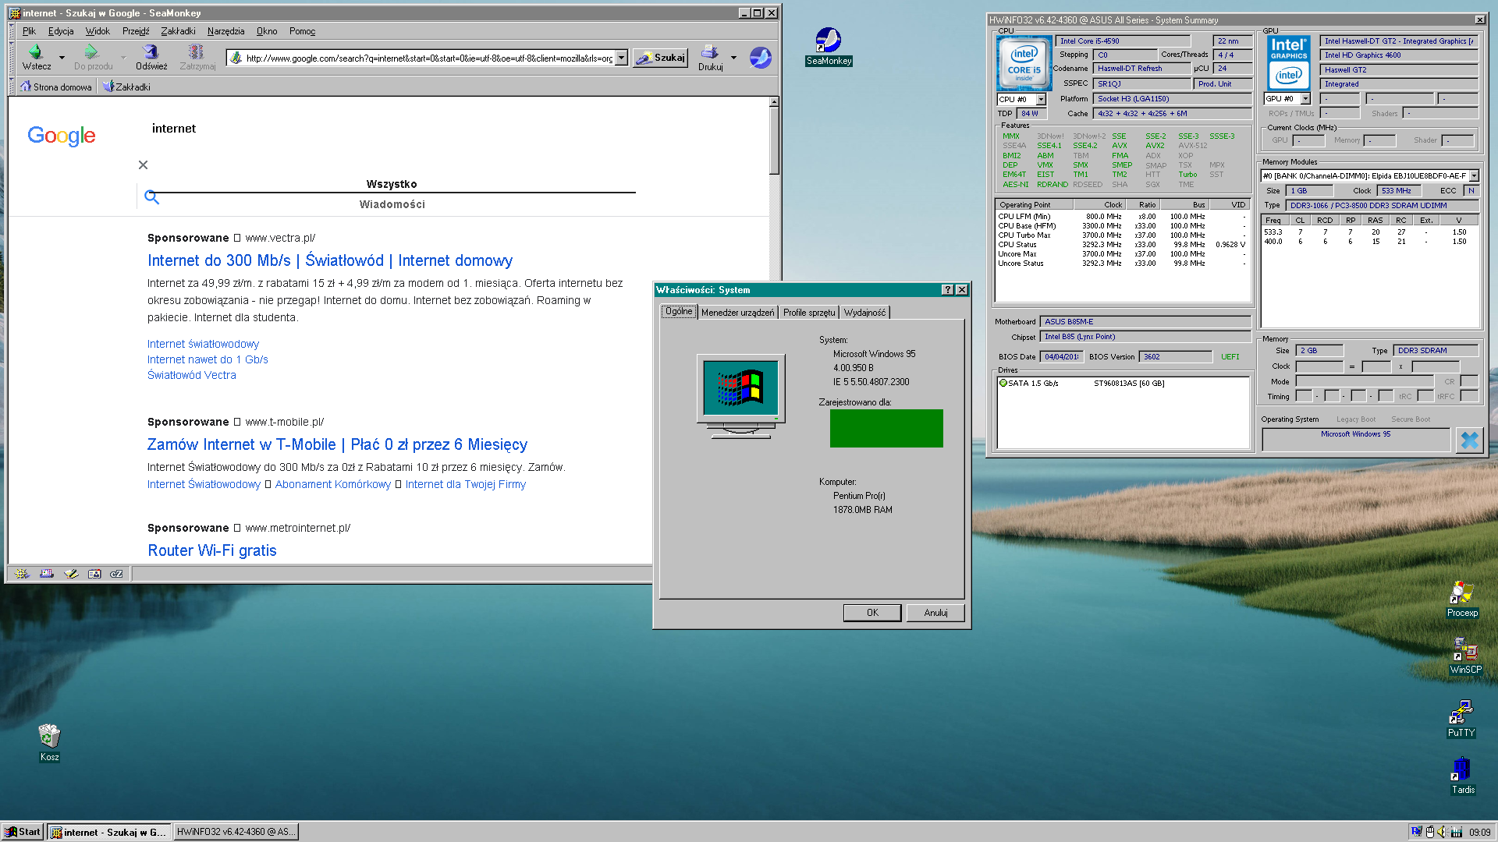Switch to HWiNFO32 taskbar button

pyautogui.click(x=236, y=832)
